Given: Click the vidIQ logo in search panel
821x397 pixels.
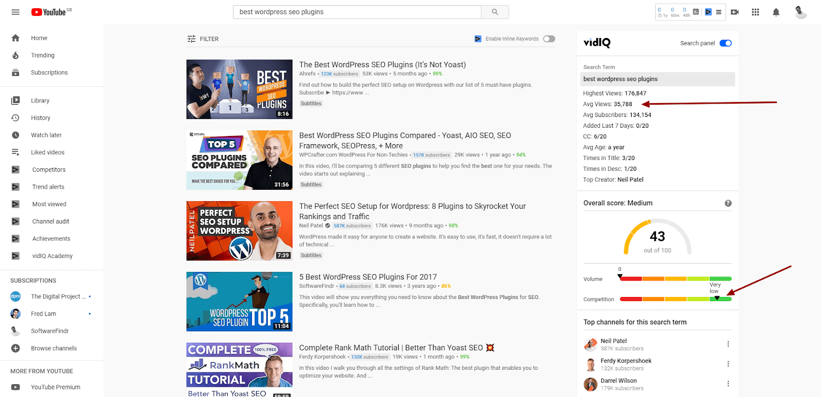Looking at the screenshot, I should [x=597, y=43].
